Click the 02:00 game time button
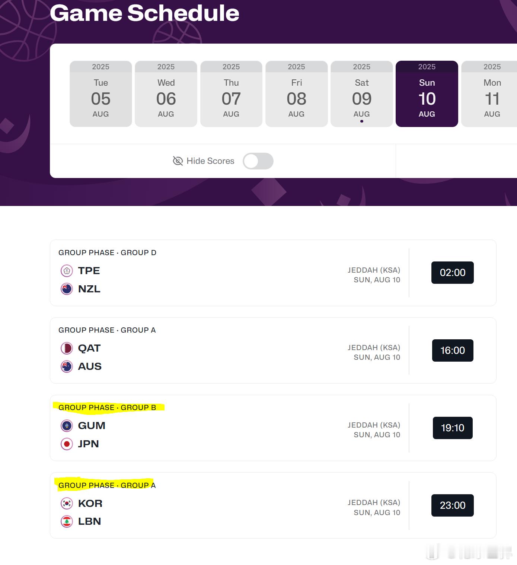517x565 pixels. (x=453, y=273)
